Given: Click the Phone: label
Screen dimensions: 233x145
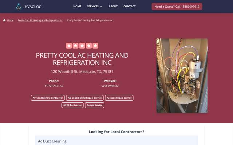Looking at the screenshot, I should pos(54,81).
